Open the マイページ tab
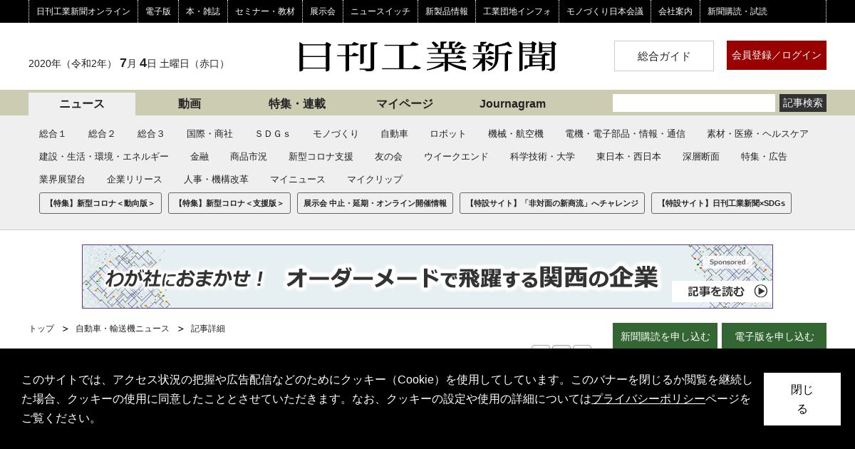 point(405,104)
